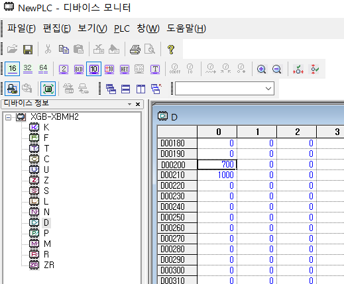
Task: Select the R device in tree
Action: pyautogui.click(x=46, y=254)
